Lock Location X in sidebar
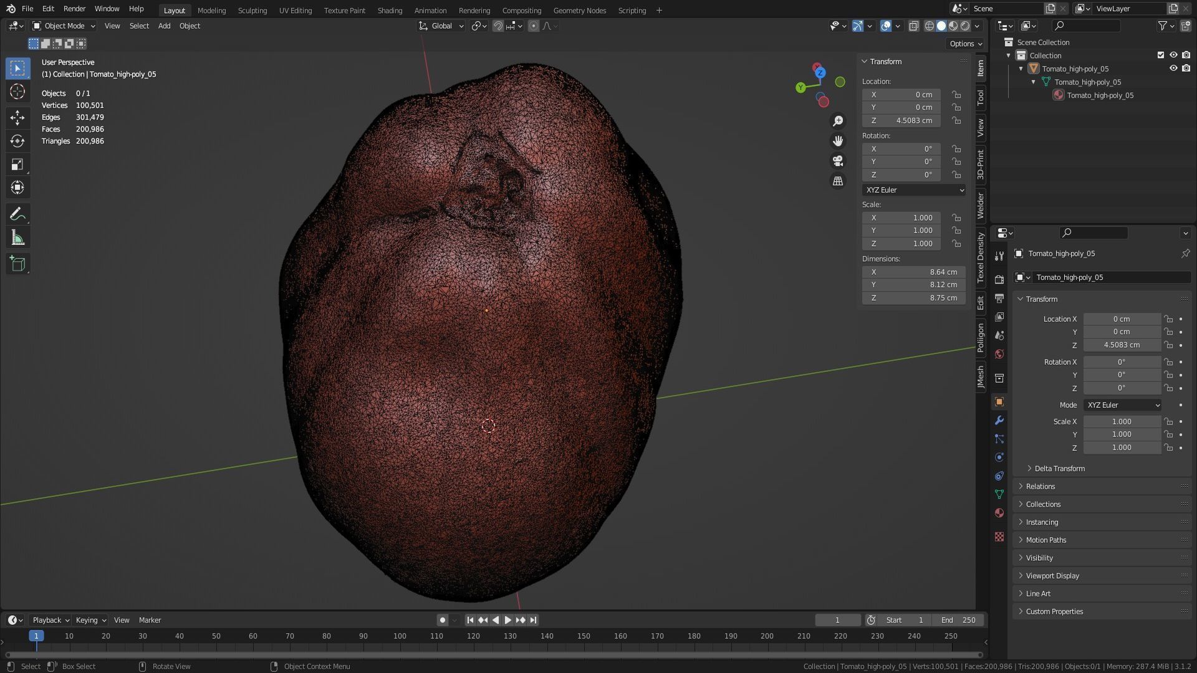The width and height of the screenshot is (1197, 673). (956, 95)
